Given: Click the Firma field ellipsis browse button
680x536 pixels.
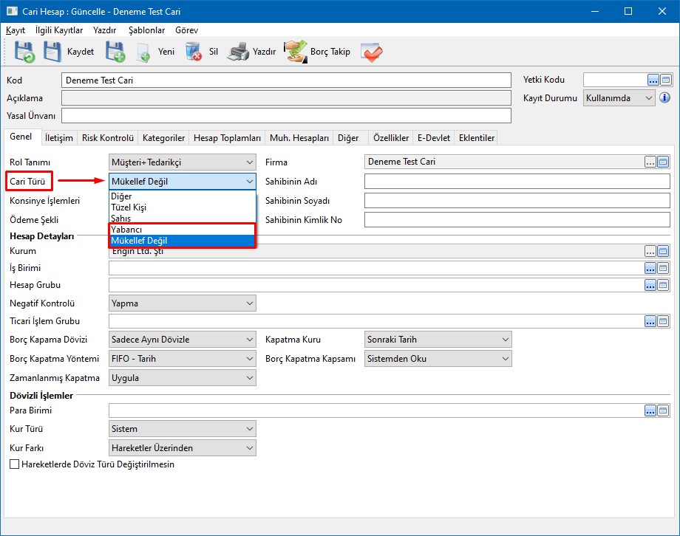Looking at the screenshot, I should (x=650, y=162).
